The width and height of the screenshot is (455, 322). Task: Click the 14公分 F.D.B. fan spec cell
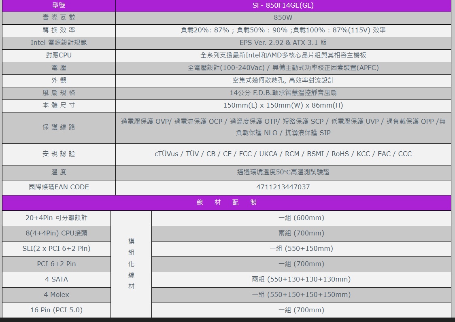click(283, 93)
